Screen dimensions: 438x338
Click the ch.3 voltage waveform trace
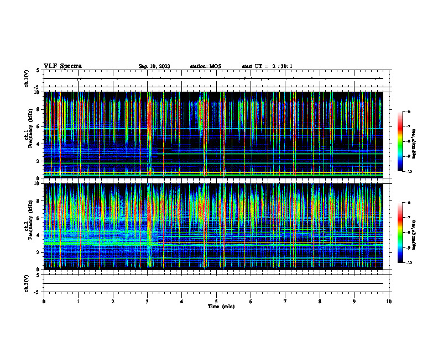[213, 283]
